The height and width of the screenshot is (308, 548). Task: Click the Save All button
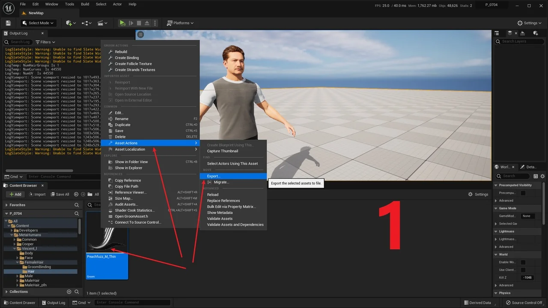click(60, 194)
